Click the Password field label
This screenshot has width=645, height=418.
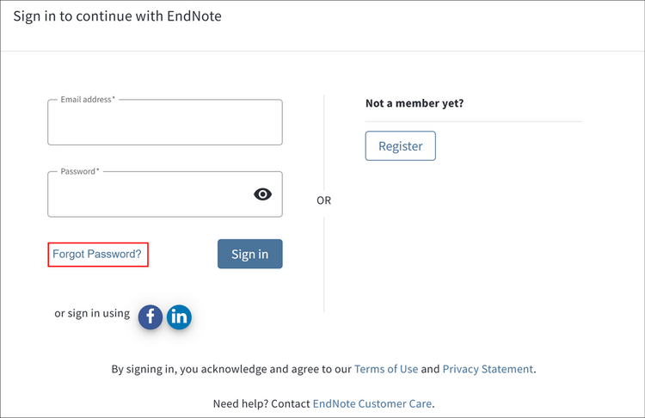(79, 171)
